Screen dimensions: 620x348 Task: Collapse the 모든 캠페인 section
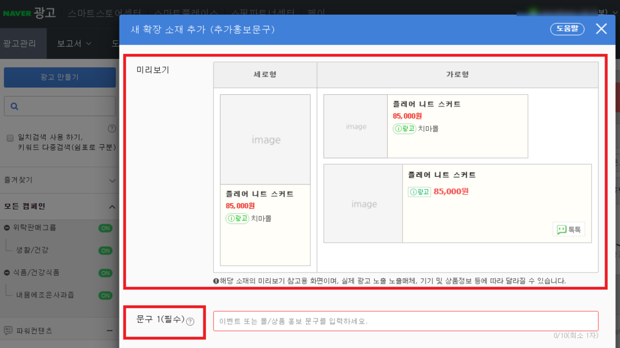tap(112, 207)
